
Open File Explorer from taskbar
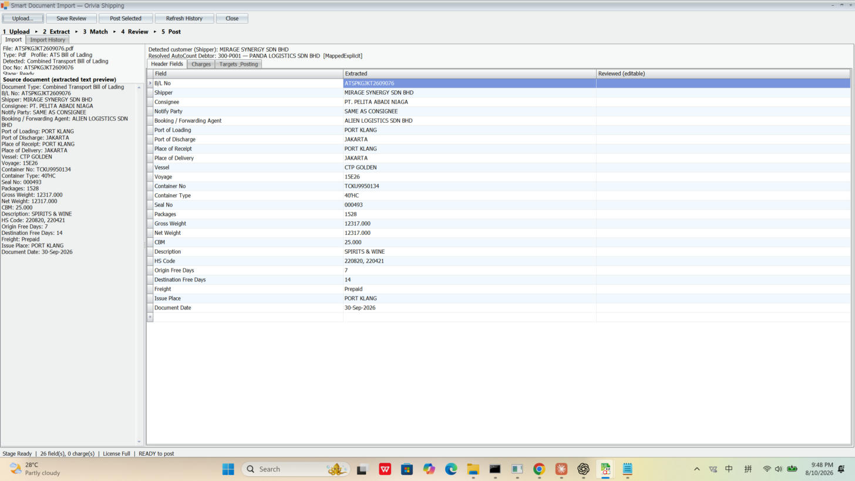[473, 469]
